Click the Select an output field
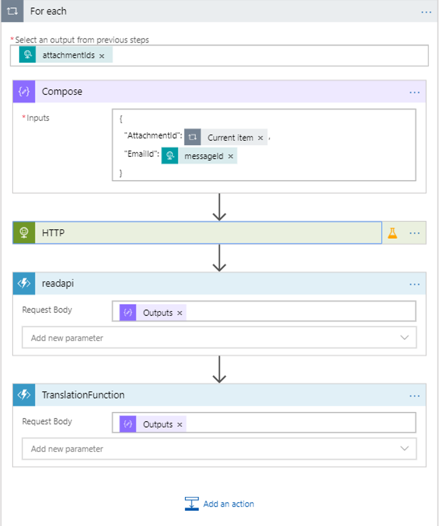The height and width of the screenshot is (526, 439). pos(219,56)
